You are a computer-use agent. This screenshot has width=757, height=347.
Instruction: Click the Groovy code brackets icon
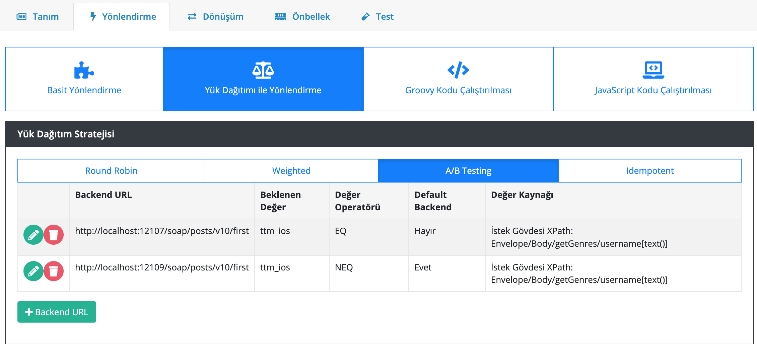click(x=458, y=70)
